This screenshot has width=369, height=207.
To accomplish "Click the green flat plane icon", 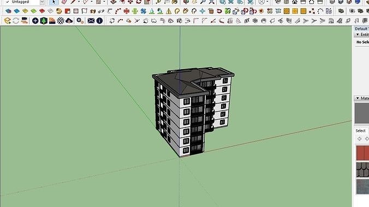I will pyautogui.click(x=34, y=11).
